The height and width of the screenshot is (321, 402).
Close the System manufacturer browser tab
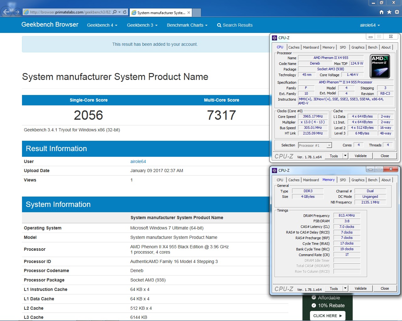[189, 13]
